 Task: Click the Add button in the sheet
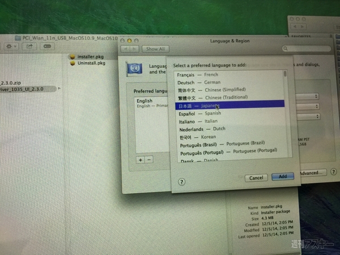283,176
